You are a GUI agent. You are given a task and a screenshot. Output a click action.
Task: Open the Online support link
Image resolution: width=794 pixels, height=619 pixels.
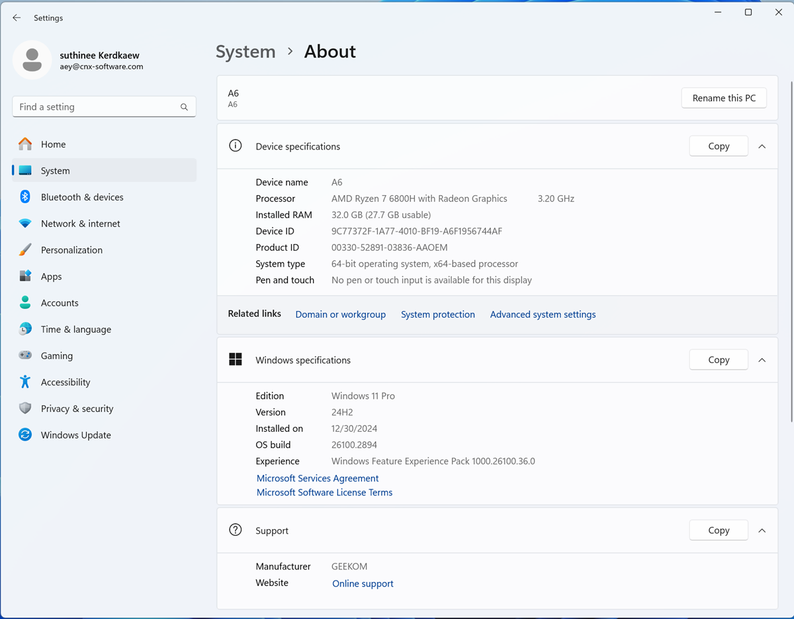pos(363,583)
